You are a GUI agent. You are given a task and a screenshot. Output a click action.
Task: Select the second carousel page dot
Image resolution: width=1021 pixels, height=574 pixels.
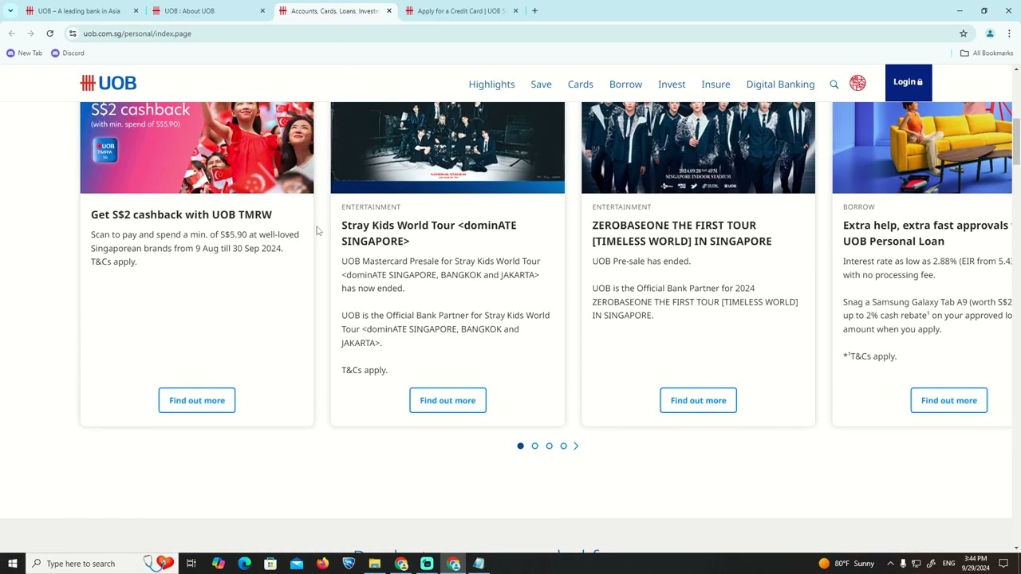point(535,446)
